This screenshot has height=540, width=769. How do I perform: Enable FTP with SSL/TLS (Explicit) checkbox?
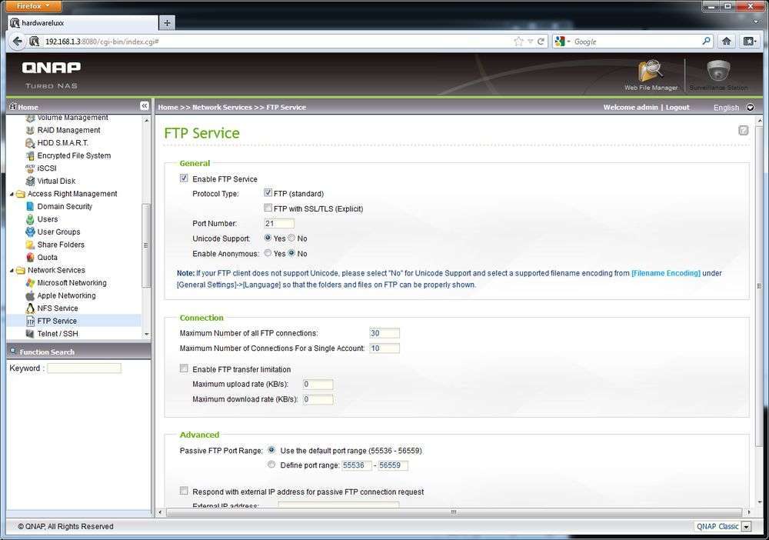coord(268,208)
